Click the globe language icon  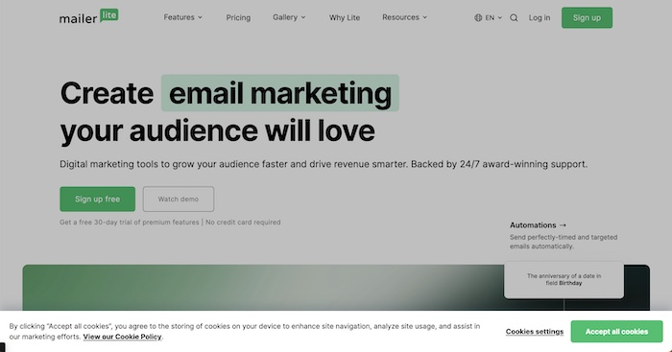tap(478, 17)
